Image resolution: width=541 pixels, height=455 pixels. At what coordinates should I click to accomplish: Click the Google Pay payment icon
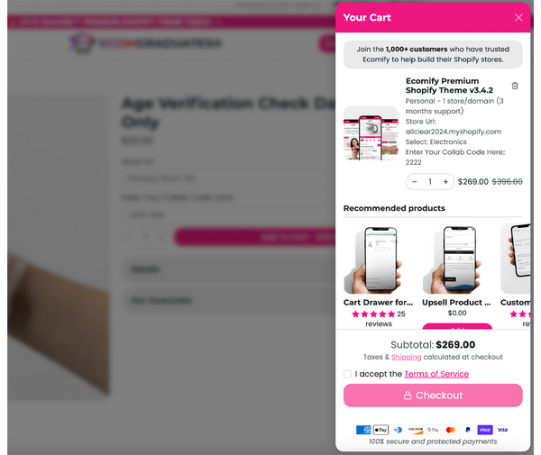click(x=433, y=430)
